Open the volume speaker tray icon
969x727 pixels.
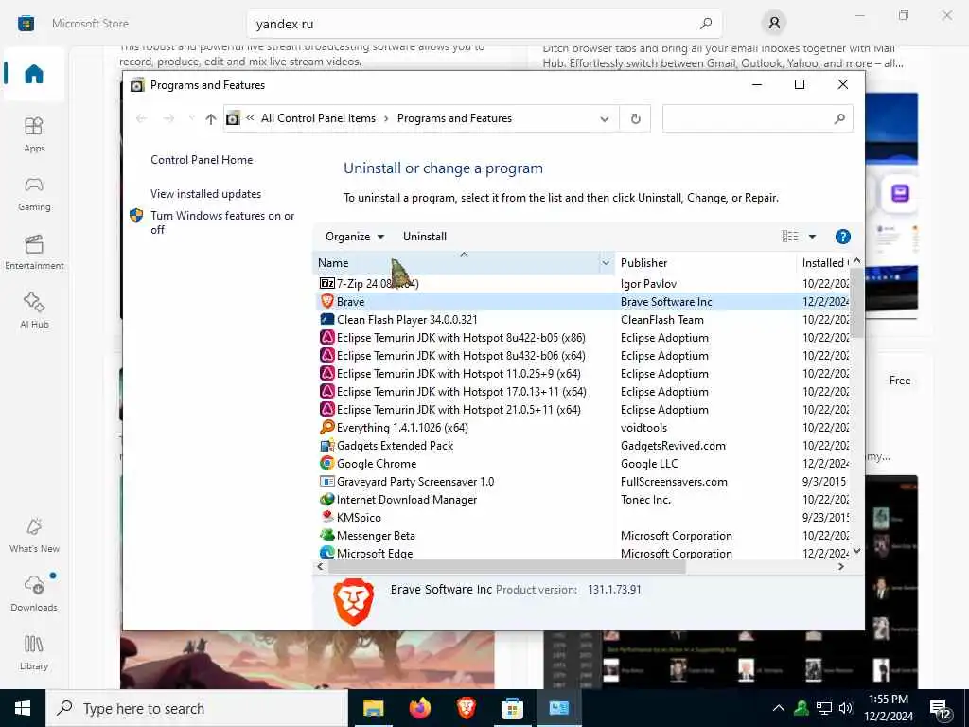tap(847, 708)
